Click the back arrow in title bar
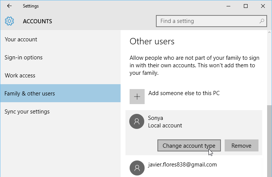Screen dimensions: 272x177 pyautogui.click(x=9, y=6)
